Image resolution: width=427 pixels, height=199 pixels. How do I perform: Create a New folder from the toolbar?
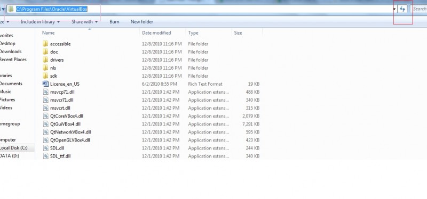(x=142, y=22)
